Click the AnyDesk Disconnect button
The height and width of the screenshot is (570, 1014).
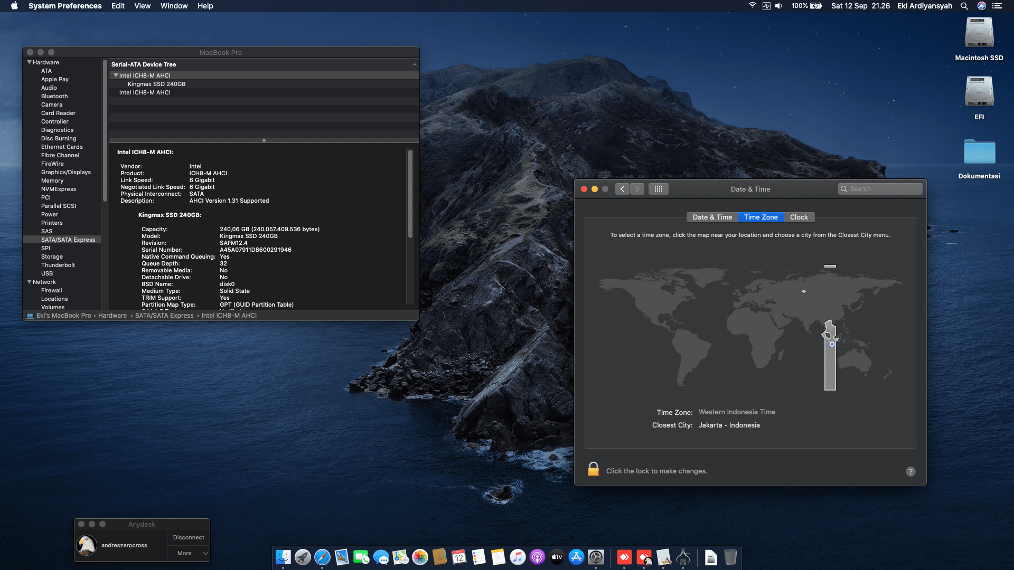(189, 537)
